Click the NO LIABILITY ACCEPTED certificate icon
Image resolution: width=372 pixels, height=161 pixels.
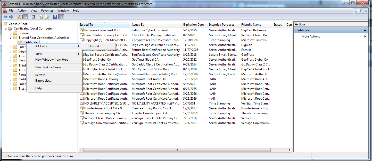tap(82, 103)
